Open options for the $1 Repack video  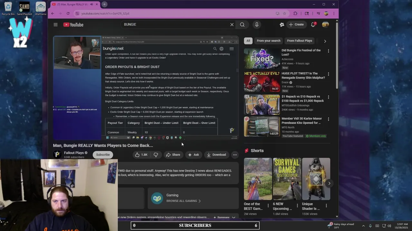pos(328,97)
